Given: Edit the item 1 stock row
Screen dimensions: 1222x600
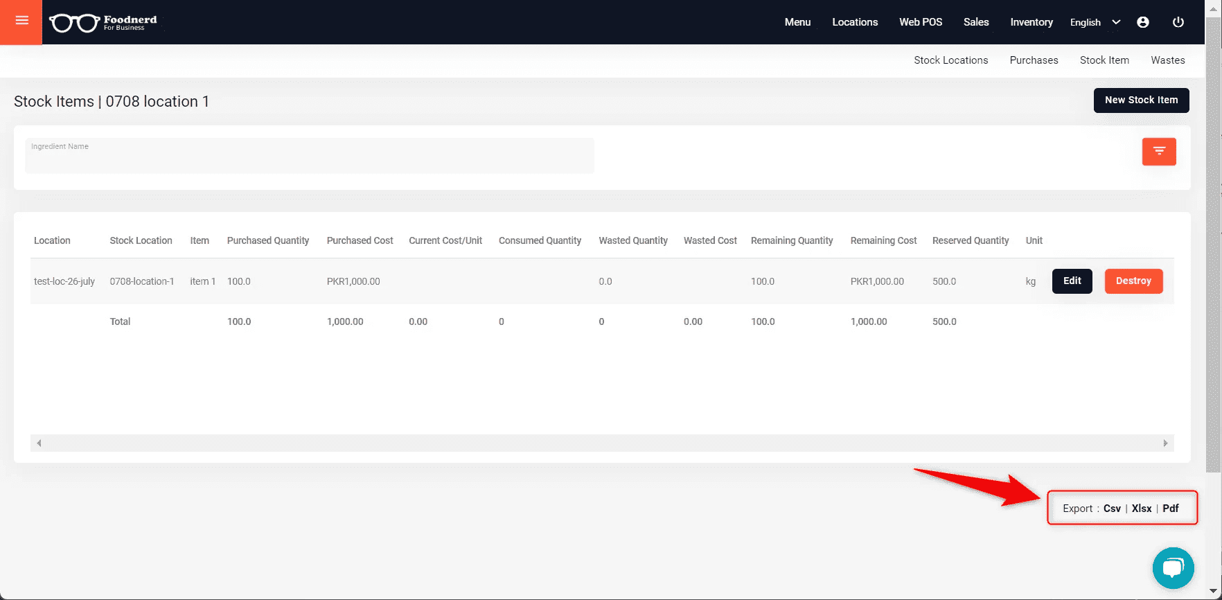Looking at the screenshot, I should pos(1072,281).
